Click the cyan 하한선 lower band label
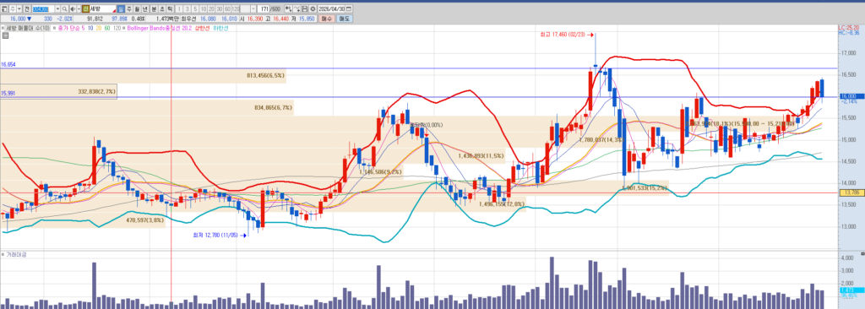The image size is (865, 309). (x=220, y=28)
